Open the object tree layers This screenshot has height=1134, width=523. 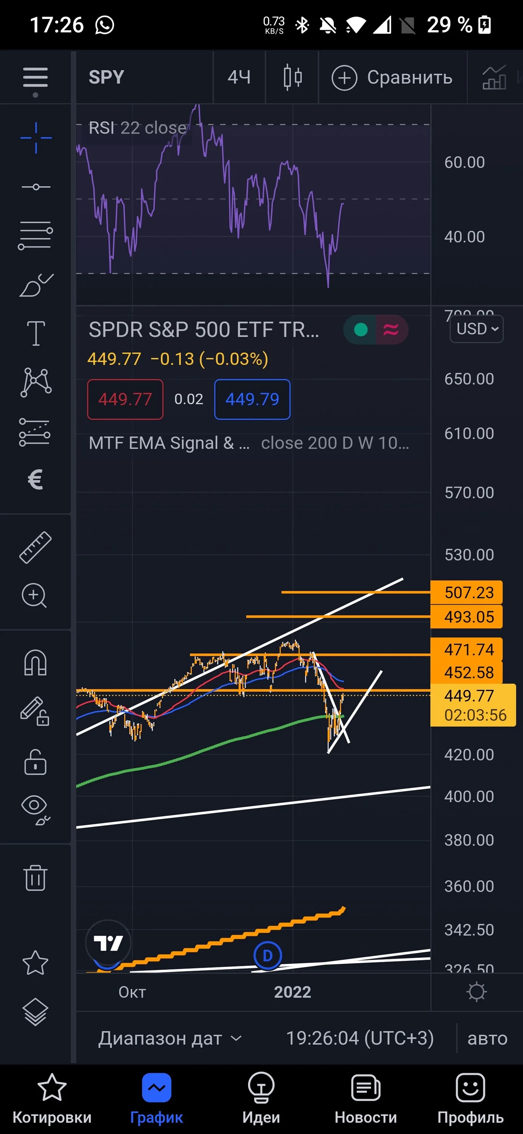click(x=35, y=1012)
